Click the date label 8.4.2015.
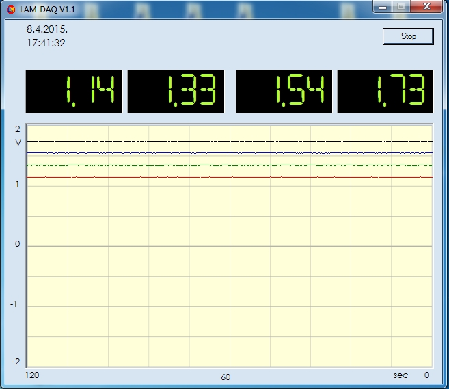This screenshot has height=389, width=449. (x=47, y=30)
